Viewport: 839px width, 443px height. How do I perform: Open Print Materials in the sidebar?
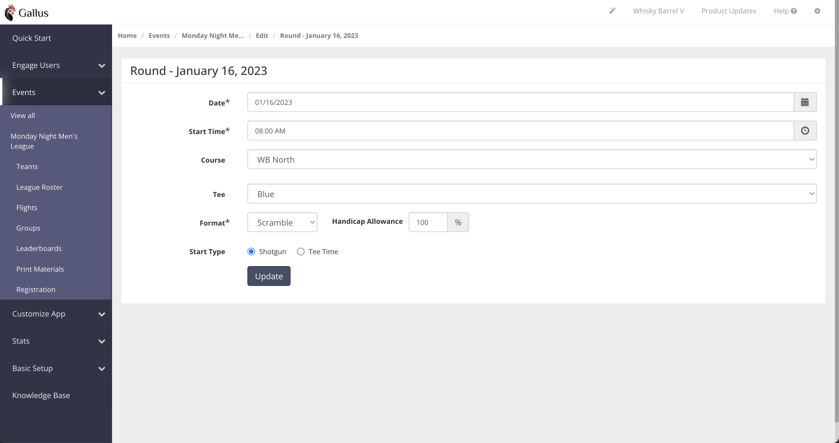click(40, 269)
